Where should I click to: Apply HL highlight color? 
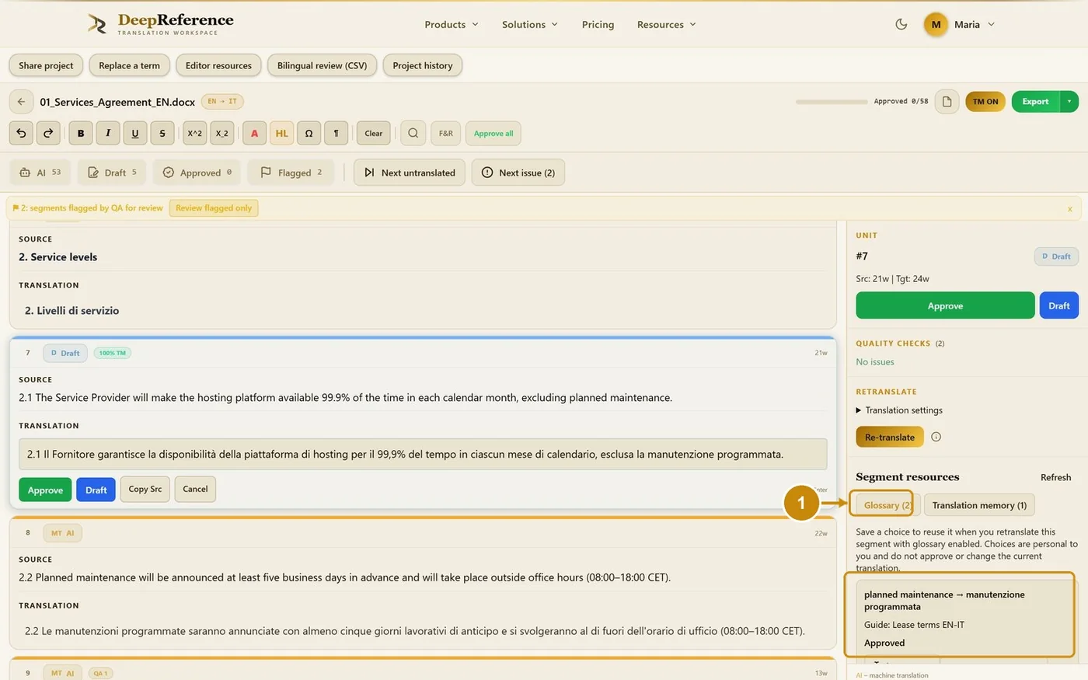tap(281, 133)
